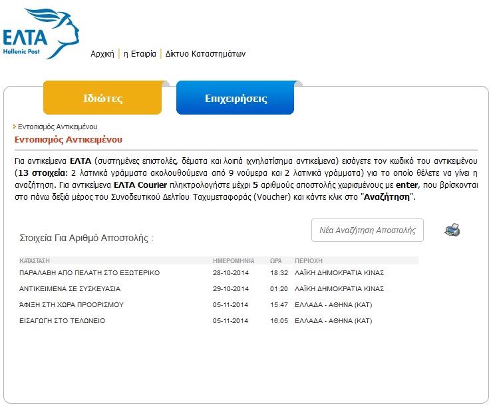Screen dimensions: 491x405
Task: Click the time 01:20
Action: tap(279, 288)
